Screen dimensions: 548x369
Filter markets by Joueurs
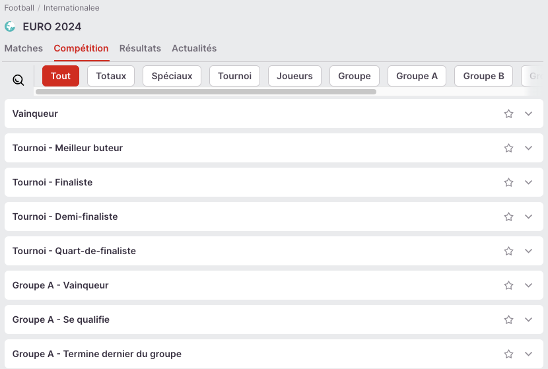coord(294,76)
